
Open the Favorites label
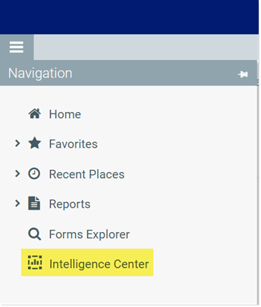(74, 144)
